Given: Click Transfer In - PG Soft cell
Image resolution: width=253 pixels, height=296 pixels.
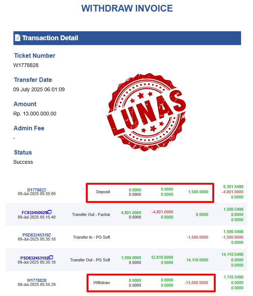Looking at the screenshot, I should click(91, 237).
